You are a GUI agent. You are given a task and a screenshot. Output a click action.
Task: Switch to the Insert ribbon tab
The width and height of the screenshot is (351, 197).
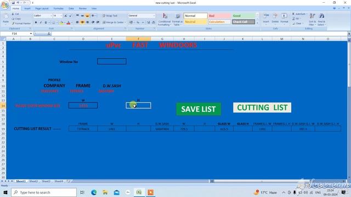click(27, 9)
